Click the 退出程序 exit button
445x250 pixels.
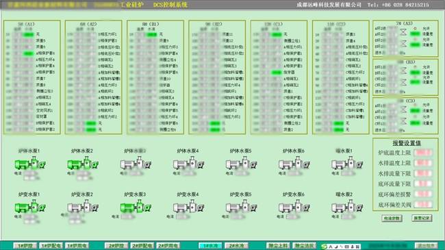pos(426,246)
